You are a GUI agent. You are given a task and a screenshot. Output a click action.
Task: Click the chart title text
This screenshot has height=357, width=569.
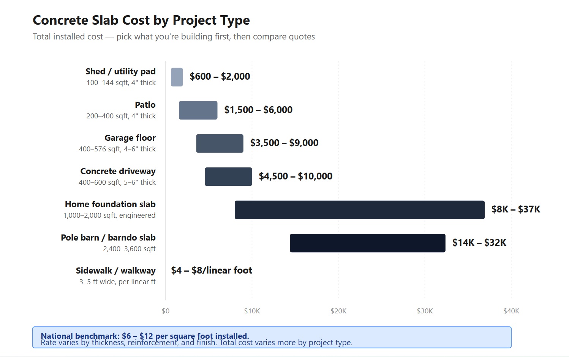(141, 20)
